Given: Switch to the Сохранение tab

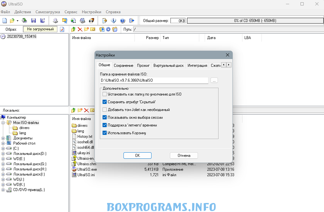Looking at the screenshot, I should pos(123,66).
